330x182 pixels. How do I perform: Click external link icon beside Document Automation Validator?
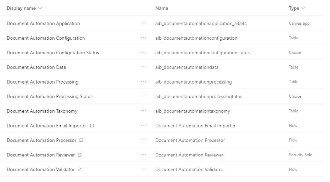pyautogui.click(x=79, y=170)
